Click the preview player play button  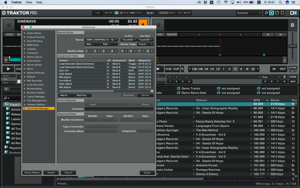pyautogui.click(x=6, y=89)
